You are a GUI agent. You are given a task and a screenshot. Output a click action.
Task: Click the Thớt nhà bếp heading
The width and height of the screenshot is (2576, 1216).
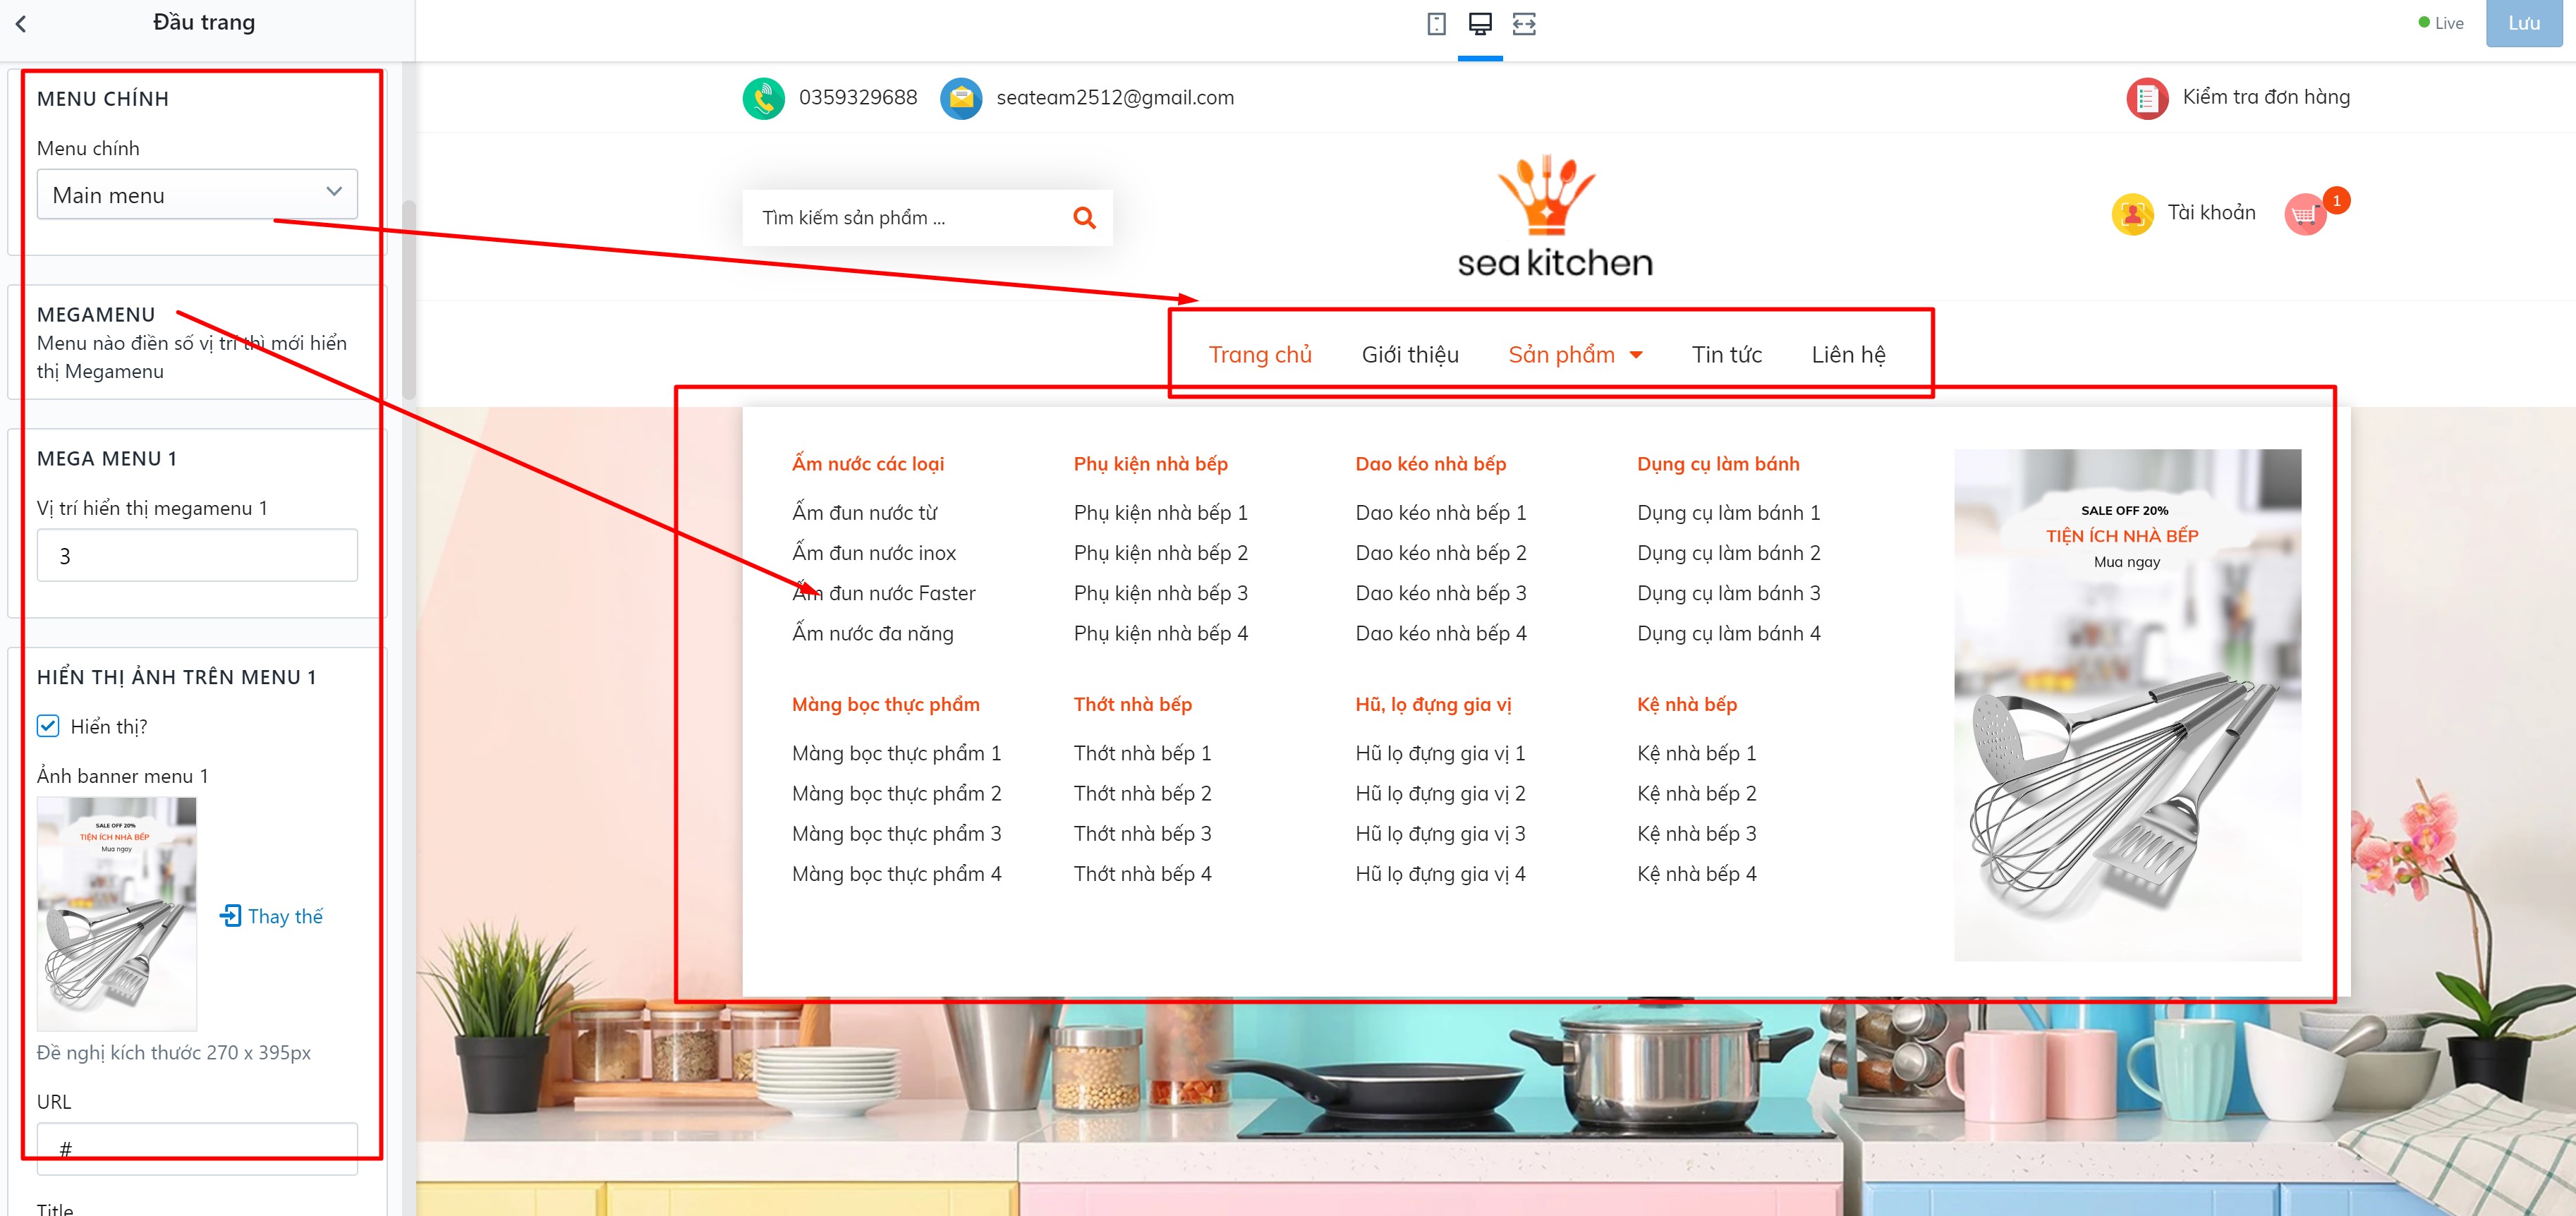(1133, 704)
